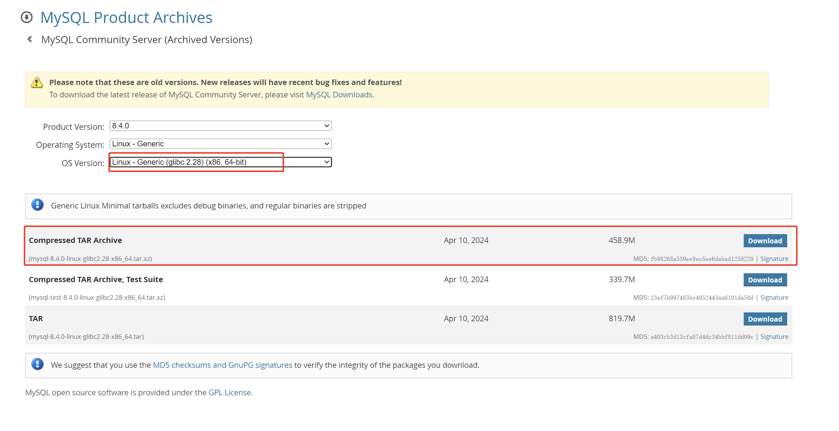The width and height of the screenshot is (839, 431).
Task: Click the filename mysql-8.4.0-linux-glibc2.28-x86_64.tar
Action: pos(86,337)
